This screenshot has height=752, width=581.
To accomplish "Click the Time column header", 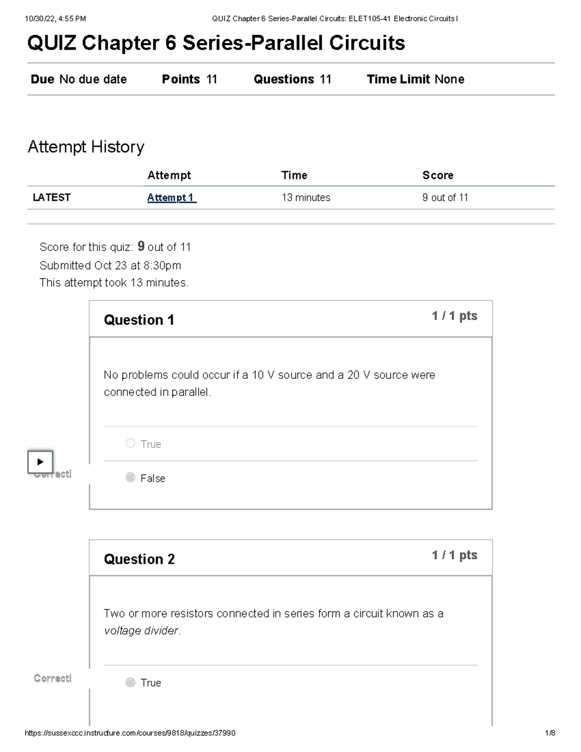I will [x=294, y=175].
